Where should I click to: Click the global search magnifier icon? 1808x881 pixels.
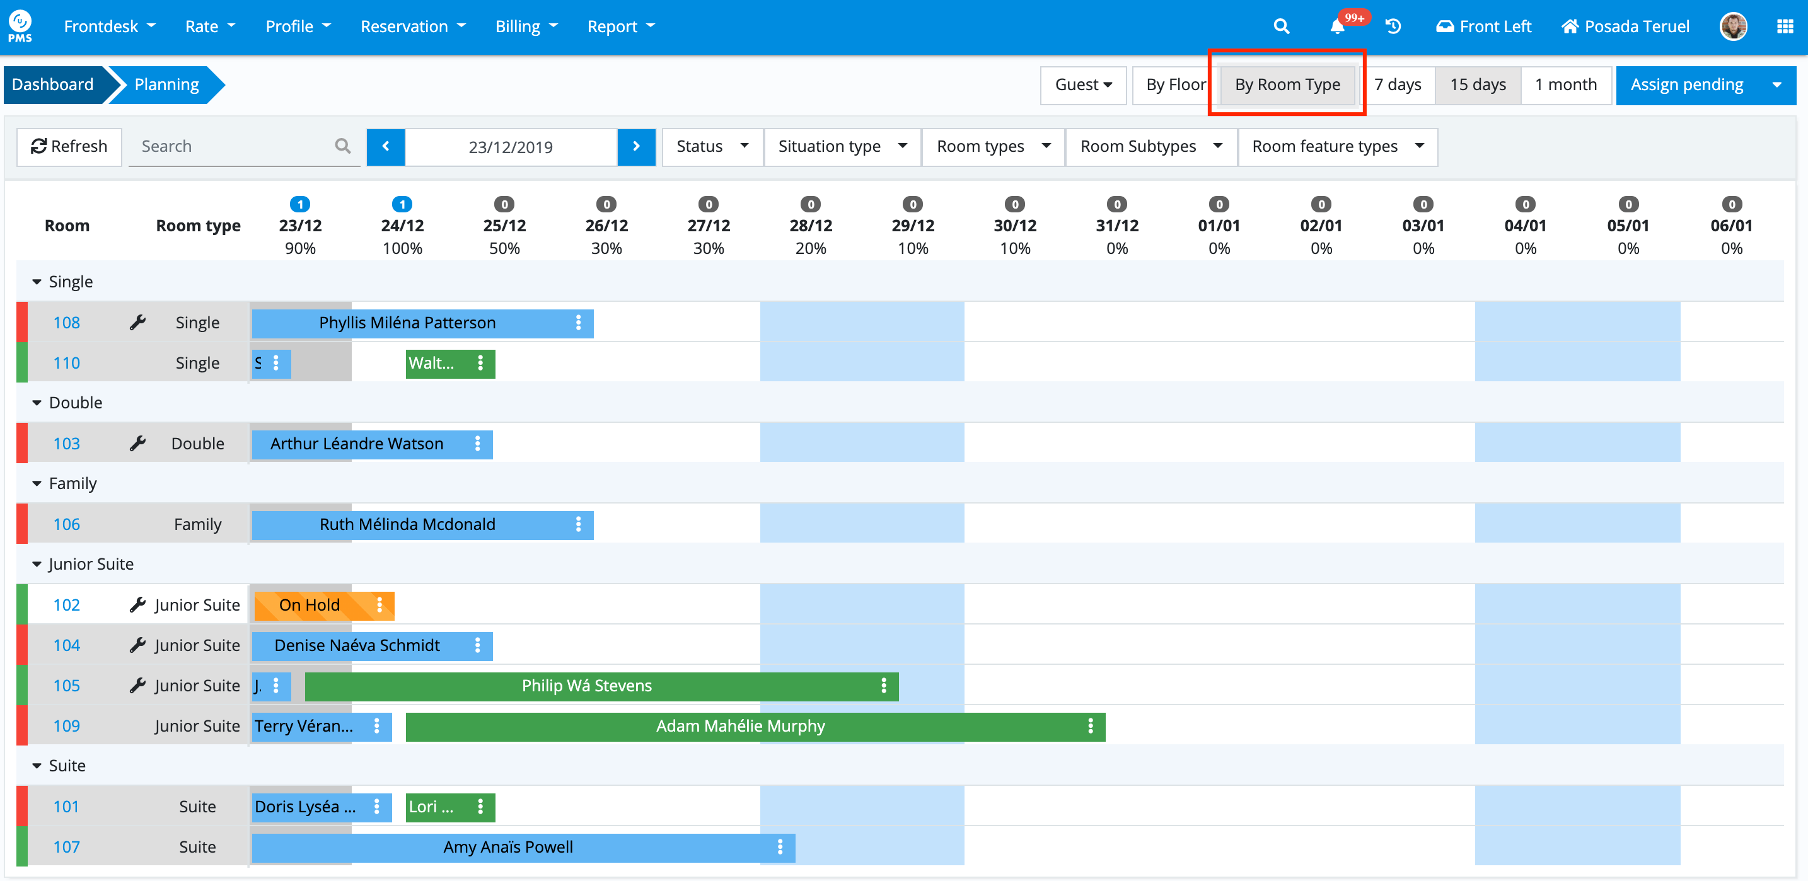coord(1281,26)
